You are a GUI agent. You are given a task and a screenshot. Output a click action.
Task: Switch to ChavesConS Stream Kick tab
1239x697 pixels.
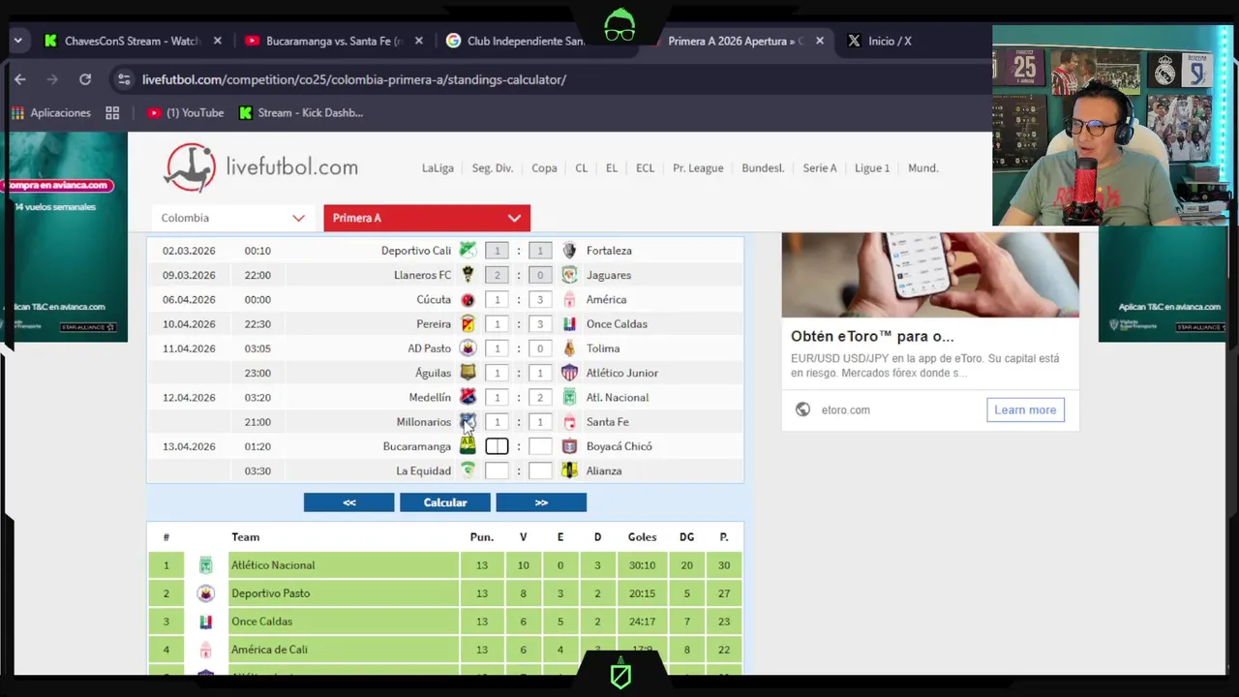(132, 41)
